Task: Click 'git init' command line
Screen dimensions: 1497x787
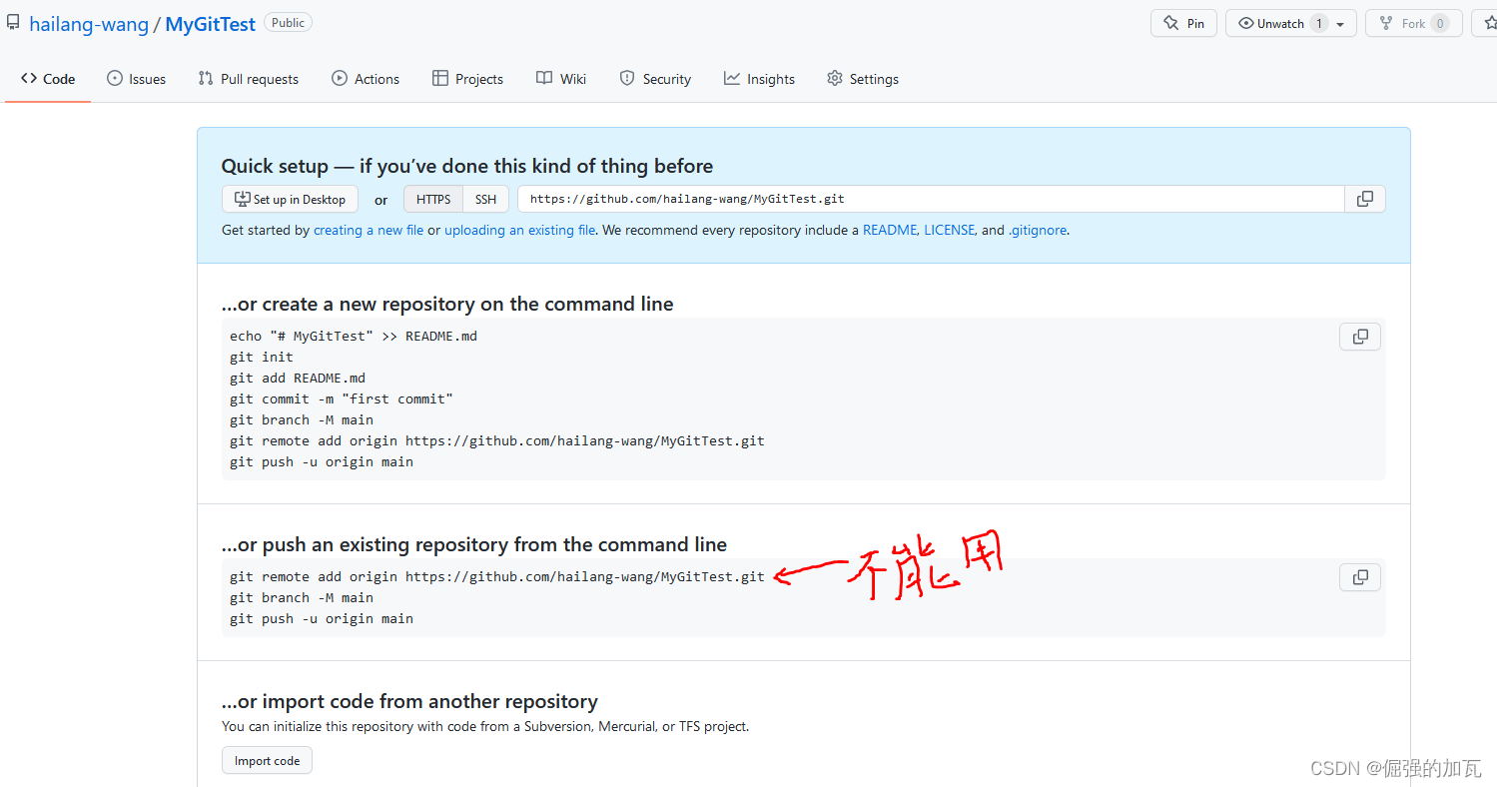Action: [x=262, y=357]
